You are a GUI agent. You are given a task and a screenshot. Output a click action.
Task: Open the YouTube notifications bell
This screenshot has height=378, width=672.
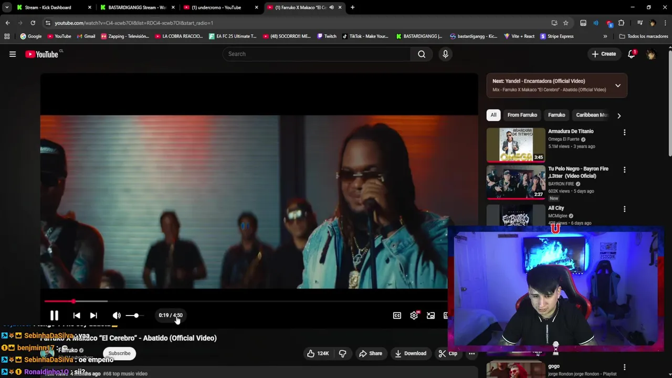[632, 54]
